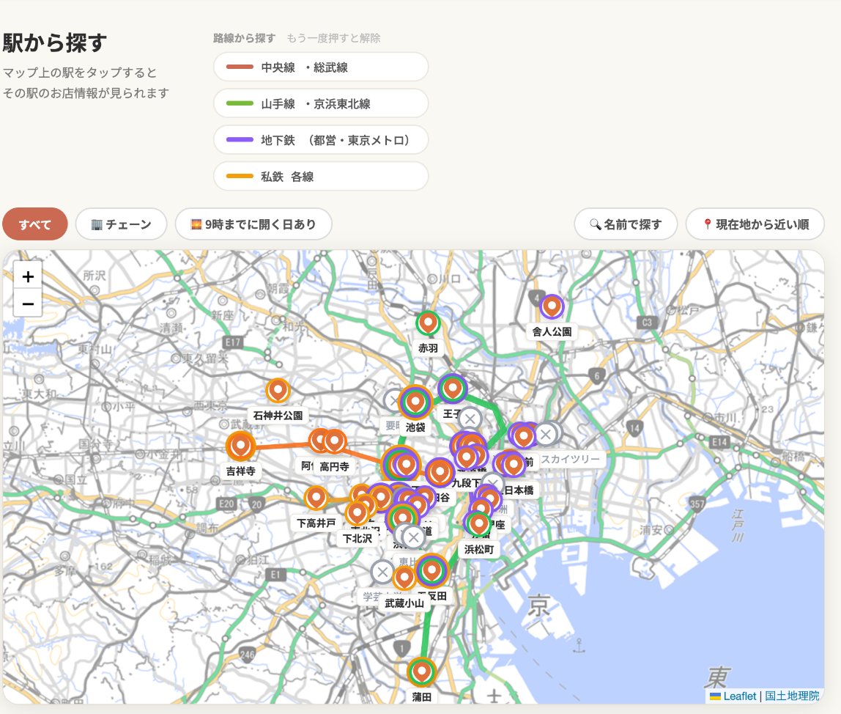
Task: Click the スカイツリー label on map
Action: click(570, 459)
